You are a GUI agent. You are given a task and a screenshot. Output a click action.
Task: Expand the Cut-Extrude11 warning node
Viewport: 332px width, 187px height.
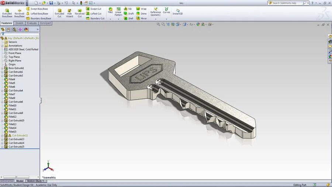pyautogui.click(x=2, y=135)
